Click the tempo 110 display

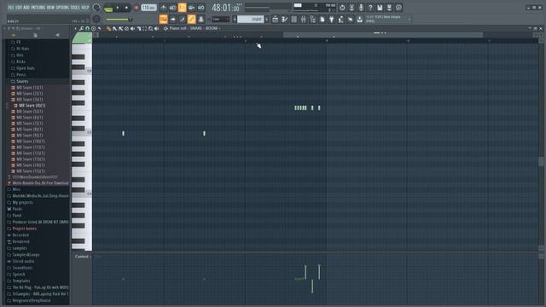[x=148, y=8]
